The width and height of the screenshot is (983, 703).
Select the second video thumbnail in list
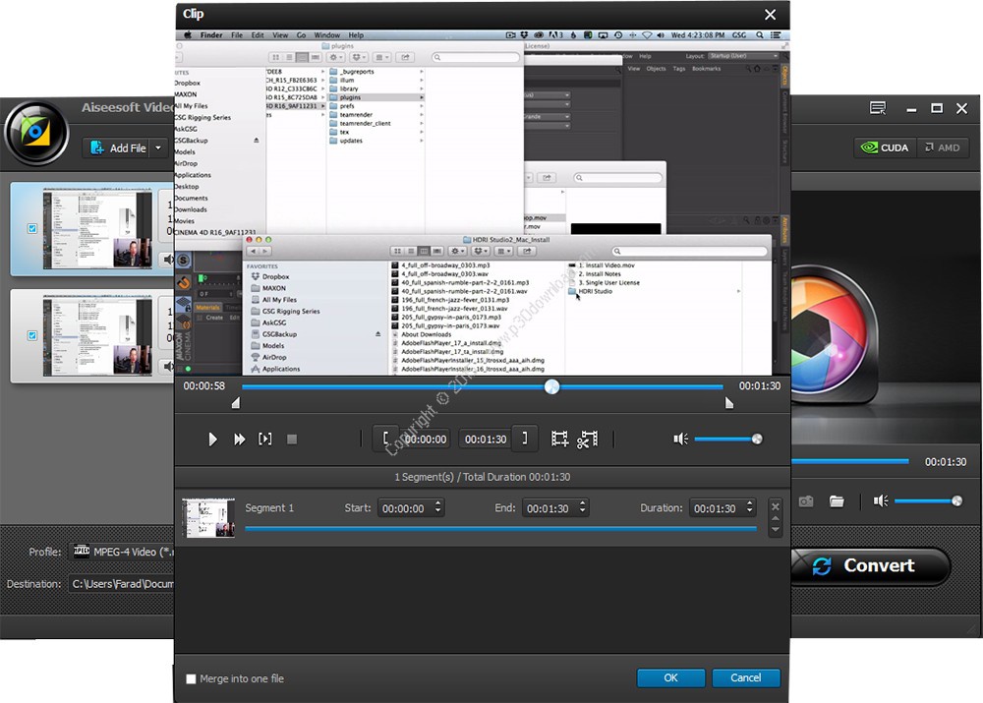click(x=97, y=336)
